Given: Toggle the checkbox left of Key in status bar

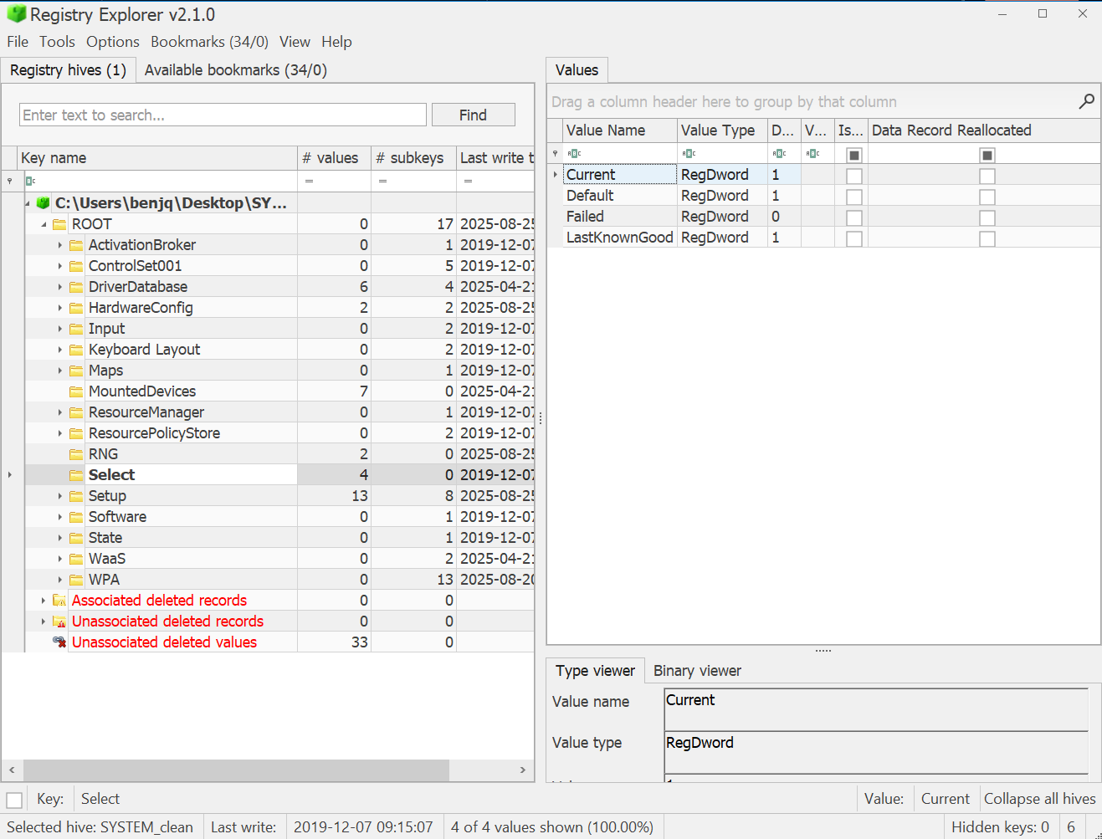Looking at the screenshot, I should 14,800.
